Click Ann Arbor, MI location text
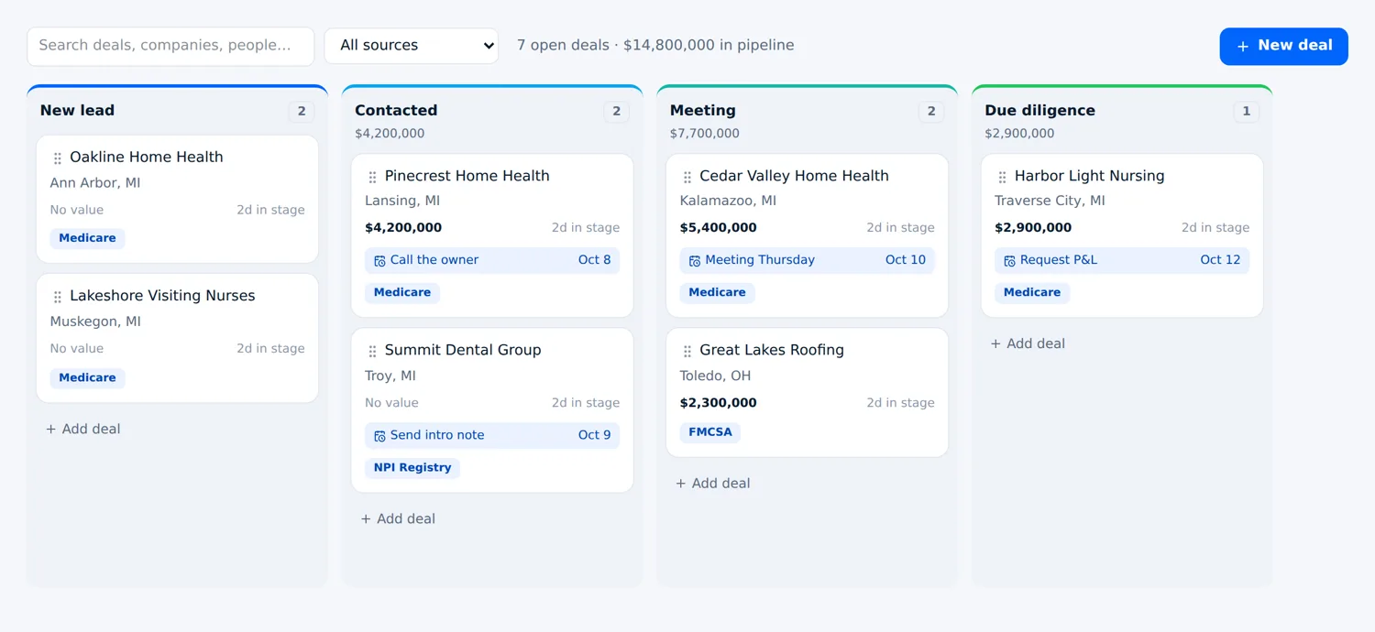 click(95, 183)
